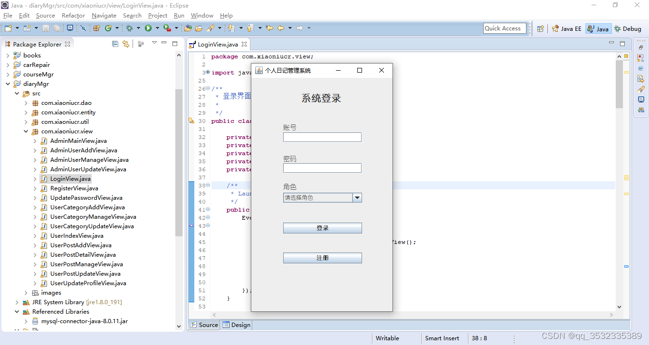Open the Declaration view icon in right trim

[x=641, y=79]
